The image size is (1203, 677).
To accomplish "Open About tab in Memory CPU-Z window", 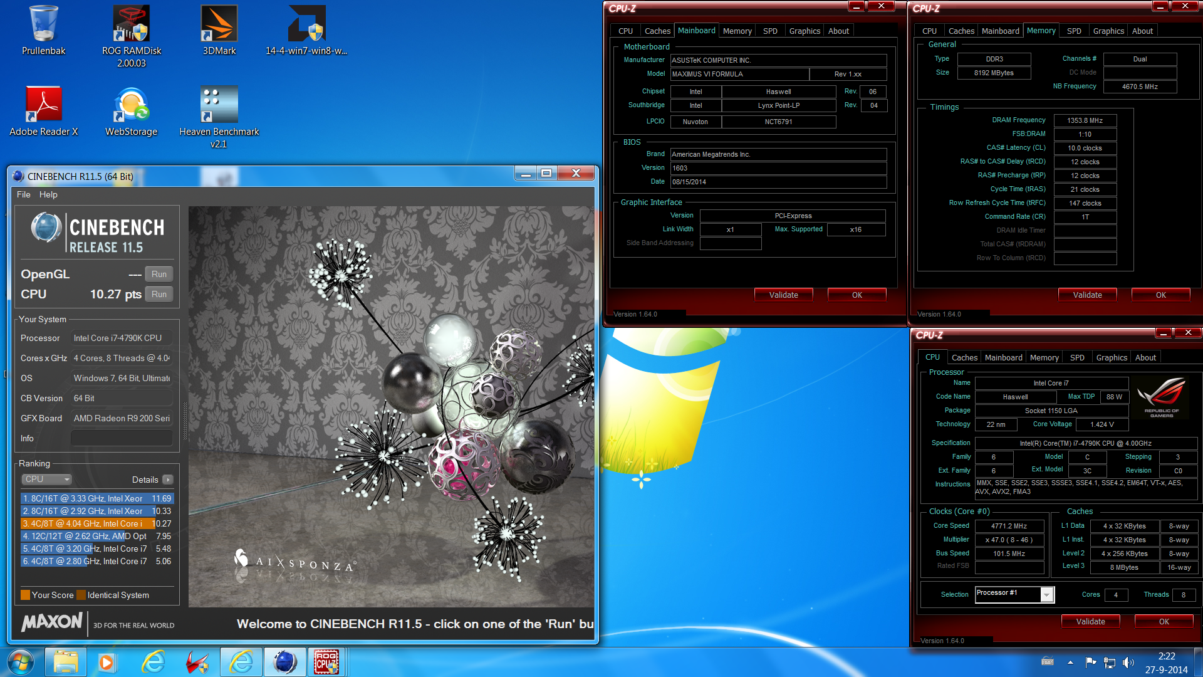I will pyautogui.click(x=1142, y=31).
